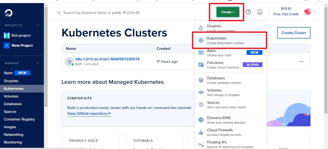328x149 pixels.
Task: Click the Floating IPs icon
Action: pos(201,144)
